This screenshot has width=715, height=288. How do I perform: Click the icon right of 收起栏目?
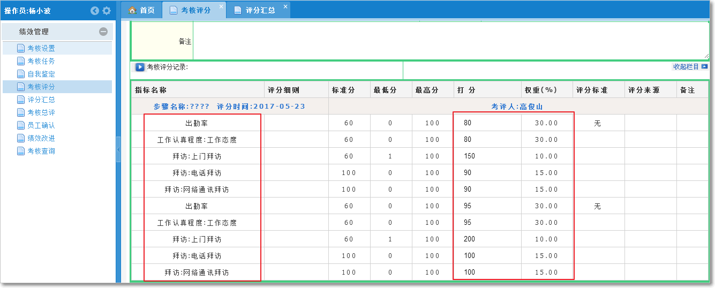(x=704, y=67)
